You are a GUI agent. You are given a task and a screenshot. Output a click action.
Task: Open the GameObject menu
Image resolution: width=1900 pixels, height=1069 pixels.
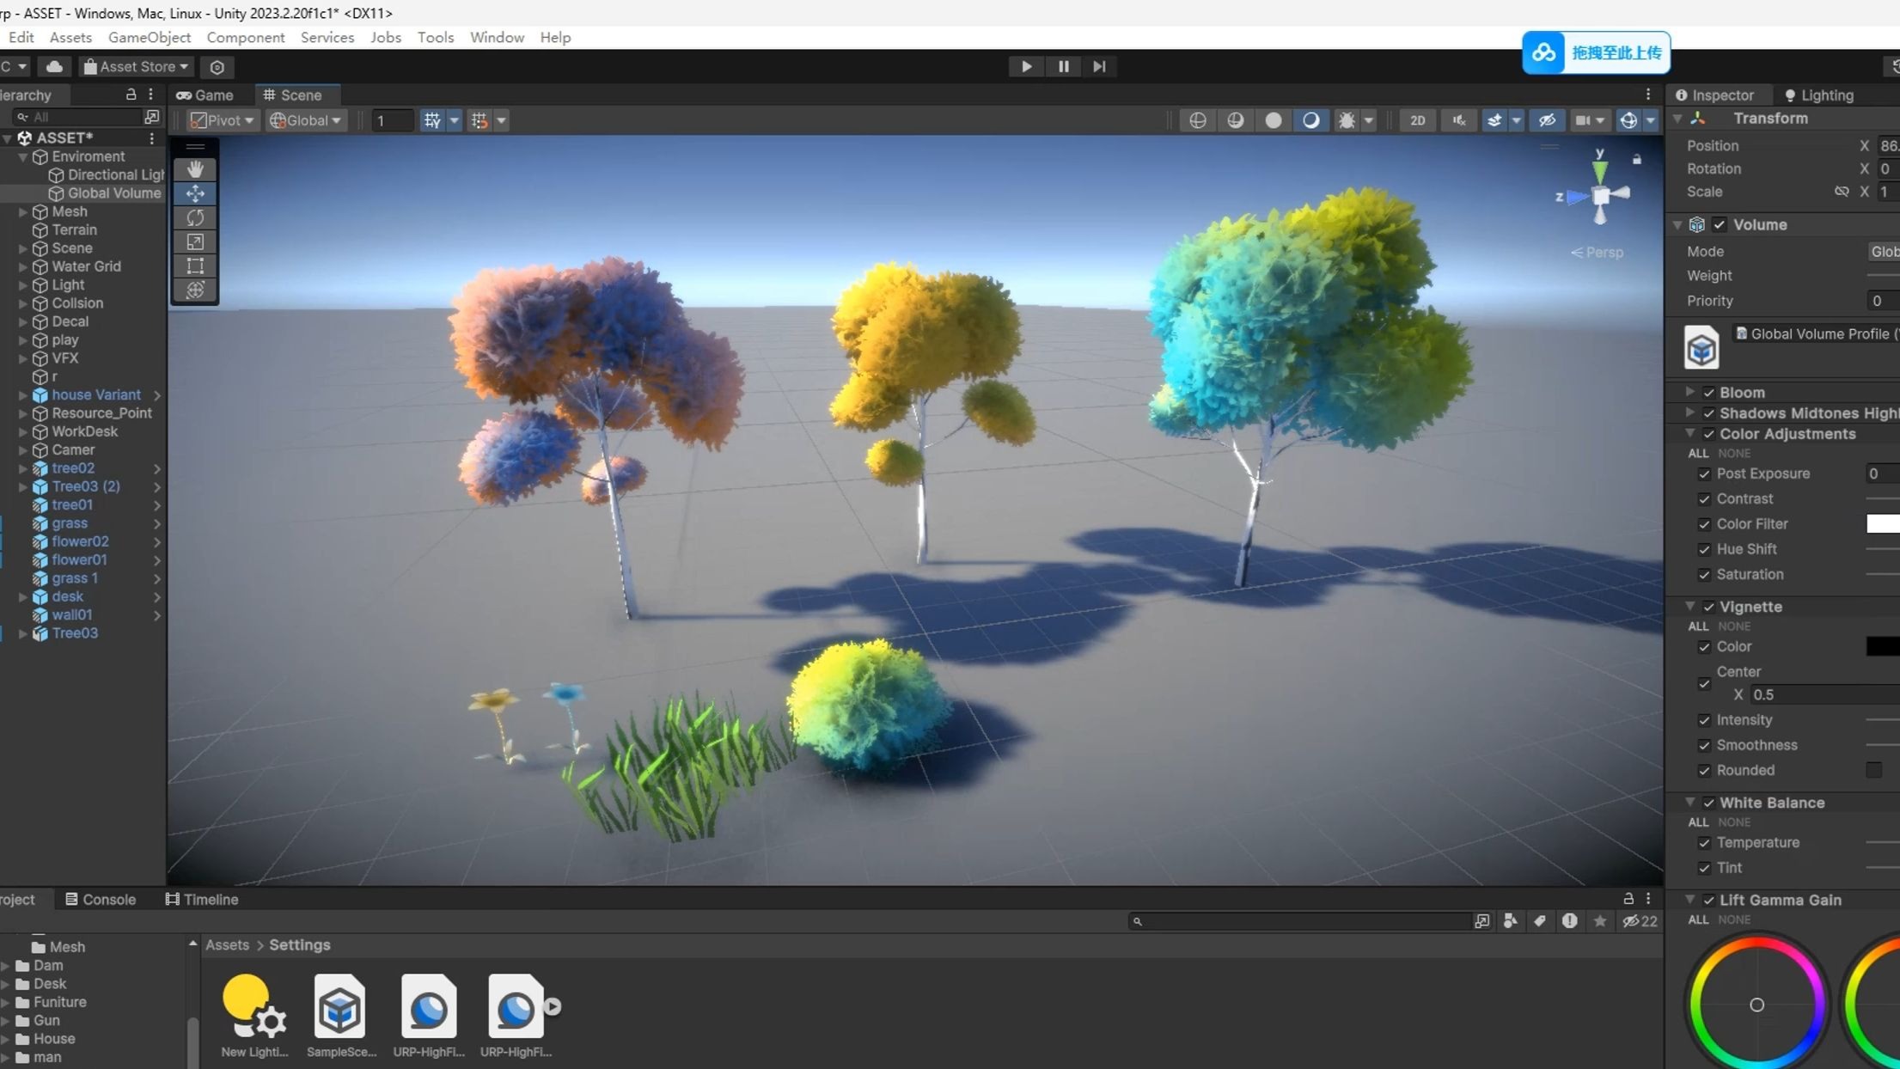(149, 37)
